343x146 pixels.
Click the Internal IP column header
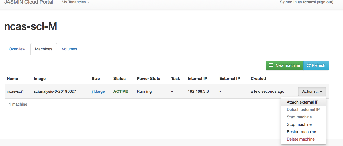click(x=197, y=79)
